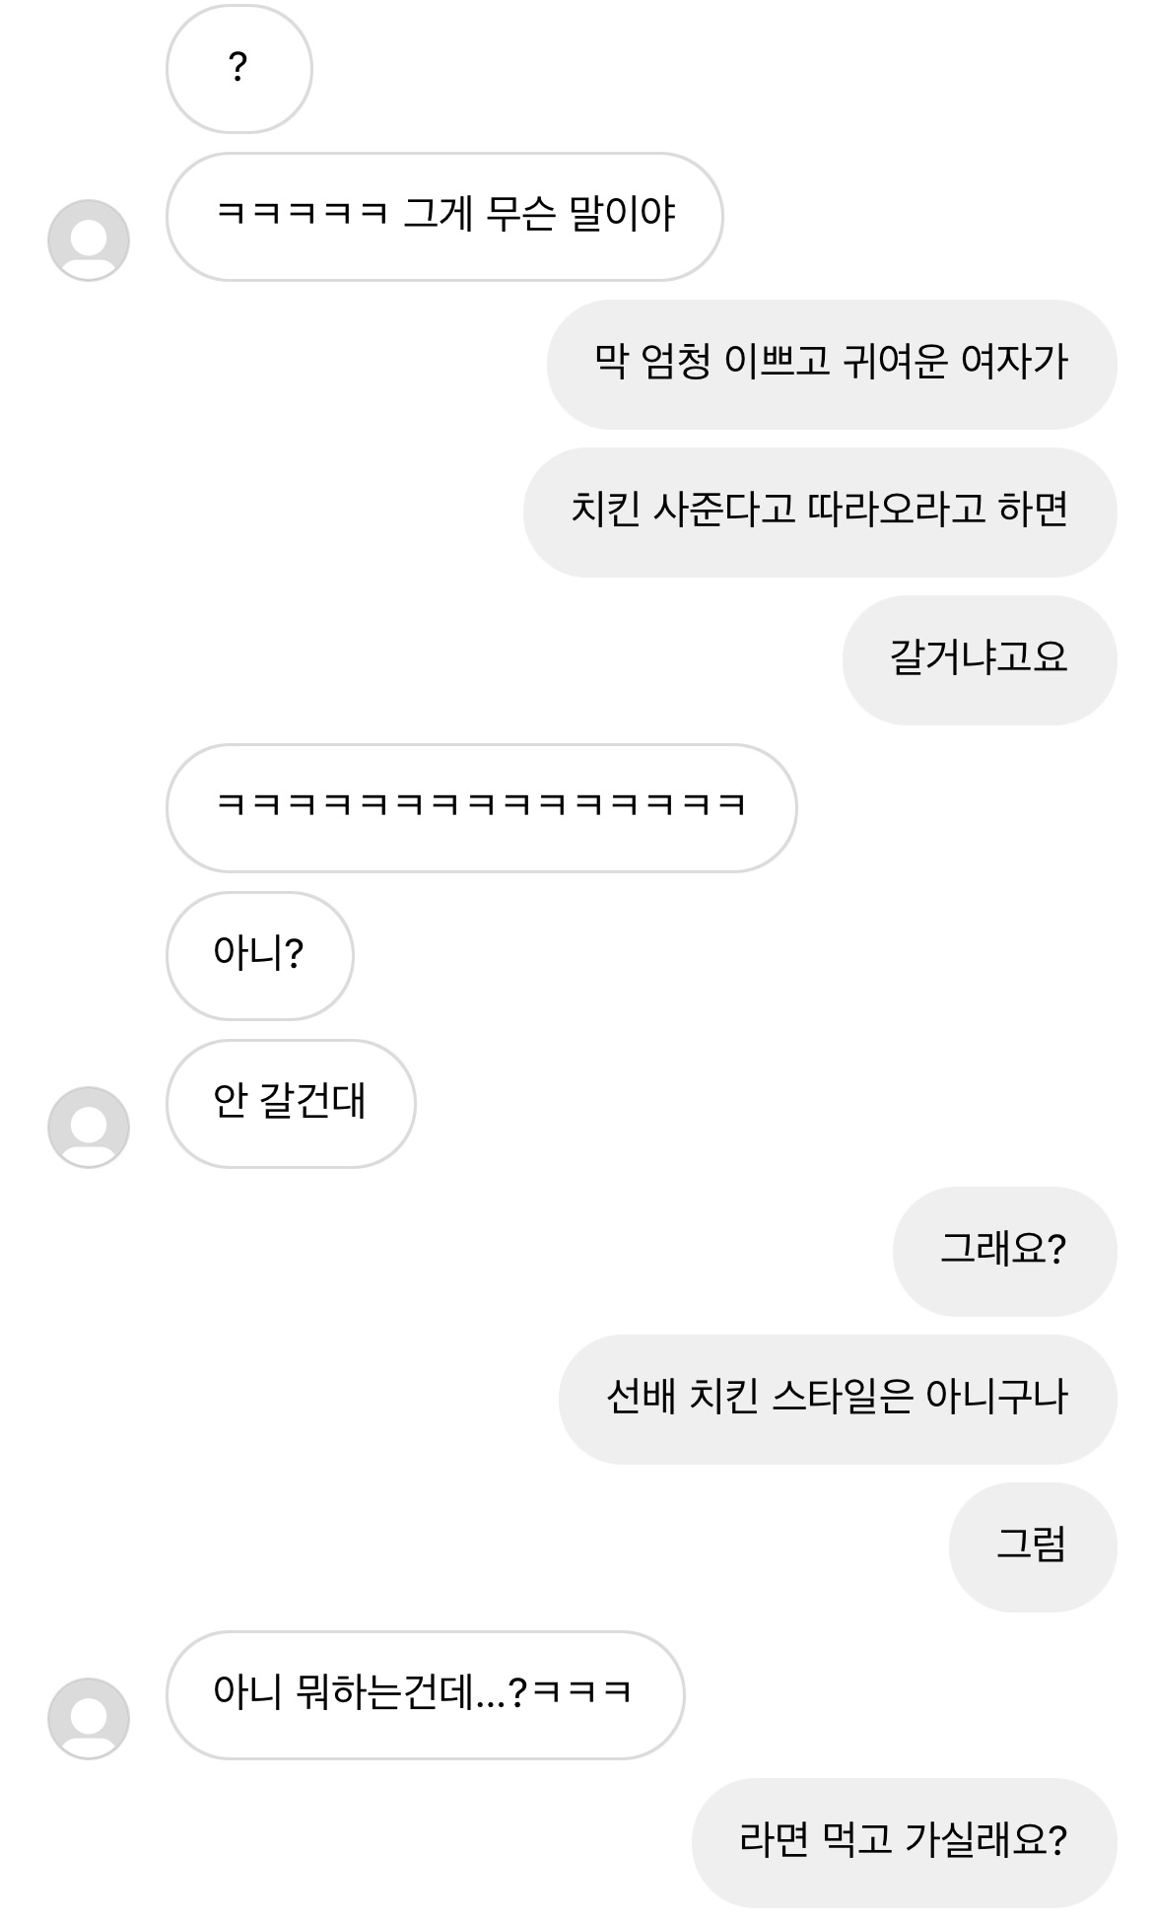
Task: Click the last sent message at bottom
Action: [904, 1843]
